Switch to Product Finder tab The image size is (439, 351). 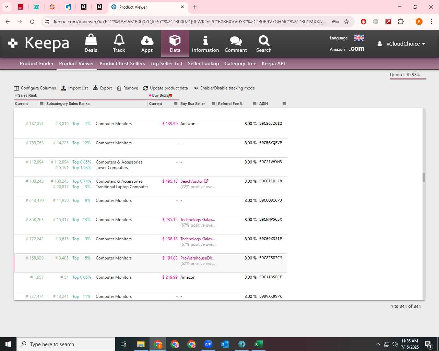tap(37, 63)
